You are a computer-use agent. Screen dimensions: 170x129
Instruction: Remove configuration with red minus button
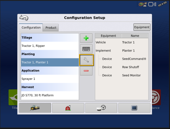pos(86,71)
